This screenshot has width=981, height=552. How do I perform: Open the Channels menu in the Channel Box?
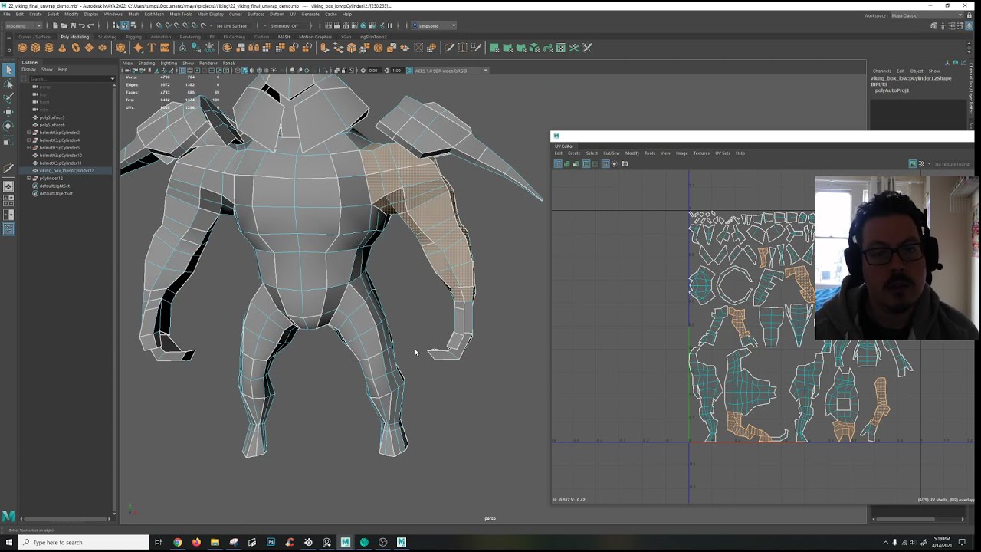point(881,71)
